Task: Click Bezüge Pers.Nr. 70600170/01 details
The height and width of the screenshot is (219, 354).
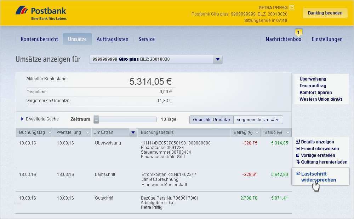Action: (x=170, y=198)
